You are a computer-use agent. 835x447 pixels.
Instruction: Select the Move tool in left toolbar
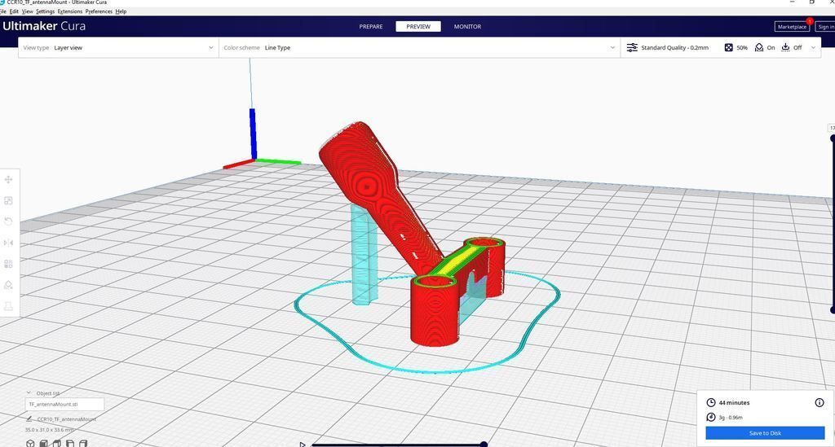click(8, 180)
